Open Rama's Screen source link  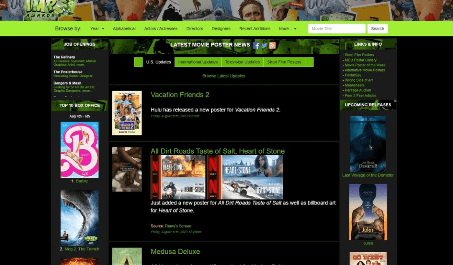pyautogui.click(x=178, y=226)
